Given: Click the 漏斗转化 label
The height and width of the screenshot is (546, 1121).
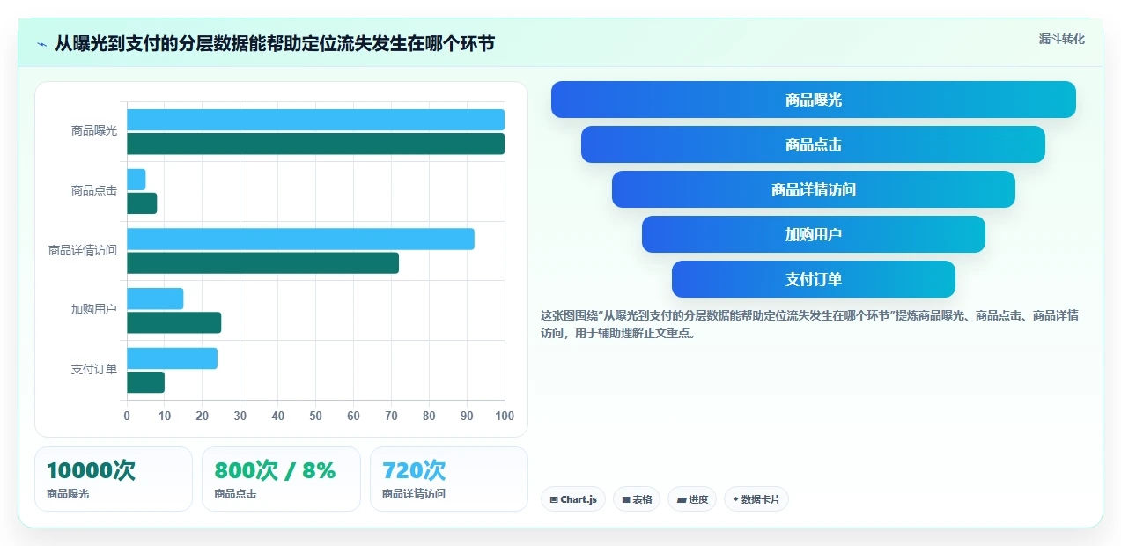Looking at the screenshot, I should 1061,40.
